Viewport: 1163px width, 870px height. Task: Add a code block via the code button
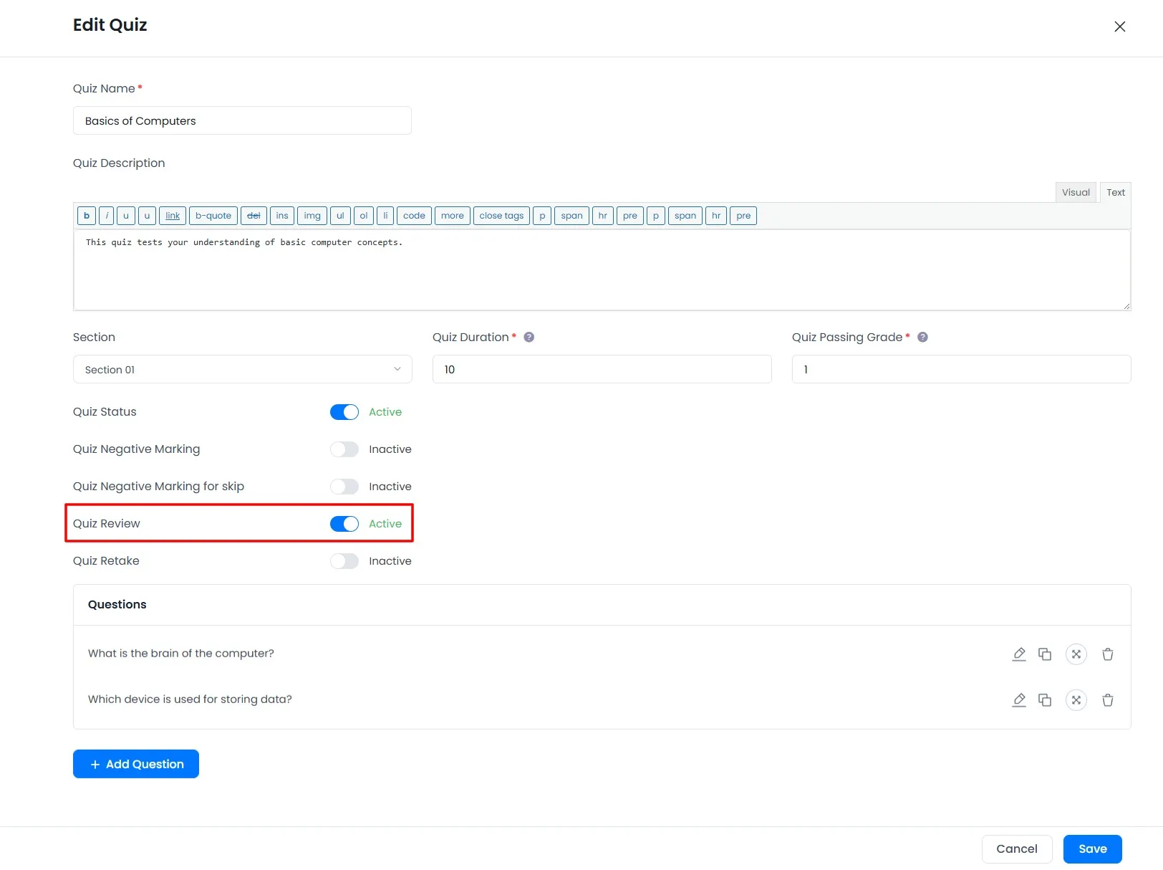(x=414, y=216)
